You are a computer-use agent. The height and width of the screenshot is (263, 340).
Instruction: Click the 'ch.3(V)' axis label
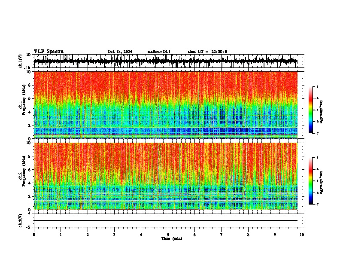[x=21, y=221]
